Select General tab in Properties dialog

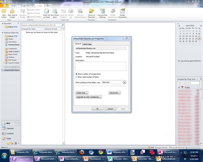tap(78, 44)
